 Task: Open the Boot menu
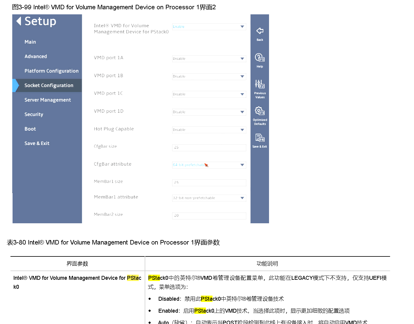coord(30,129)
